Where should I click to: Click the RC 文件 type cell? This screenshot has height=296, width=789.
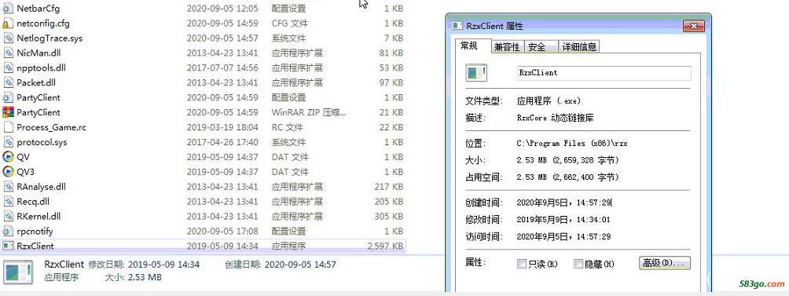tap(288, 127)
